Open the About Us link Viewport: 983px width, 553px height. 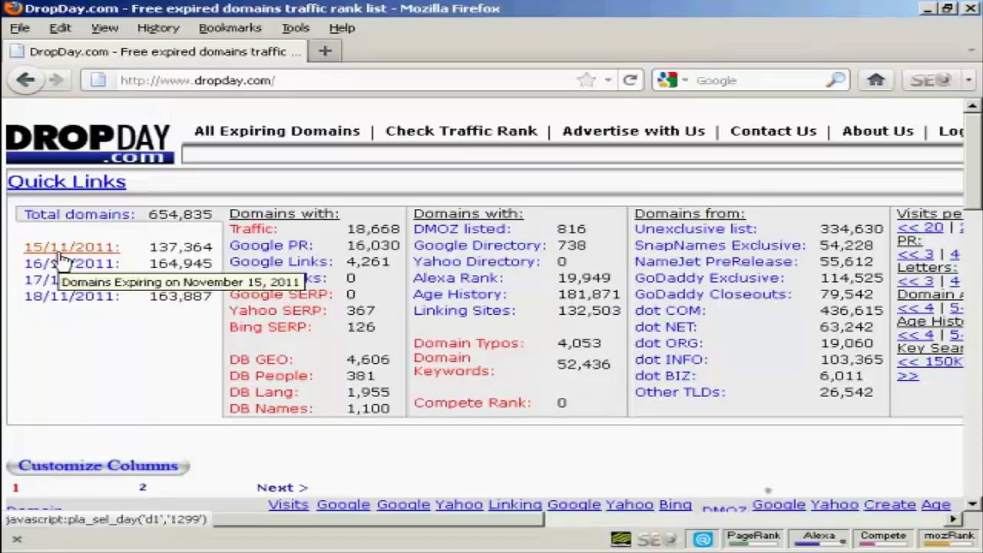point(878,131)
